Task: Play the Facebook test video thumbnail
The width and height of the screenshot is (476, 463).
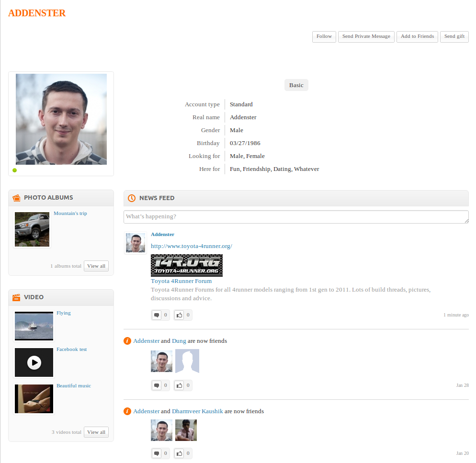Action: coord(34,362)
